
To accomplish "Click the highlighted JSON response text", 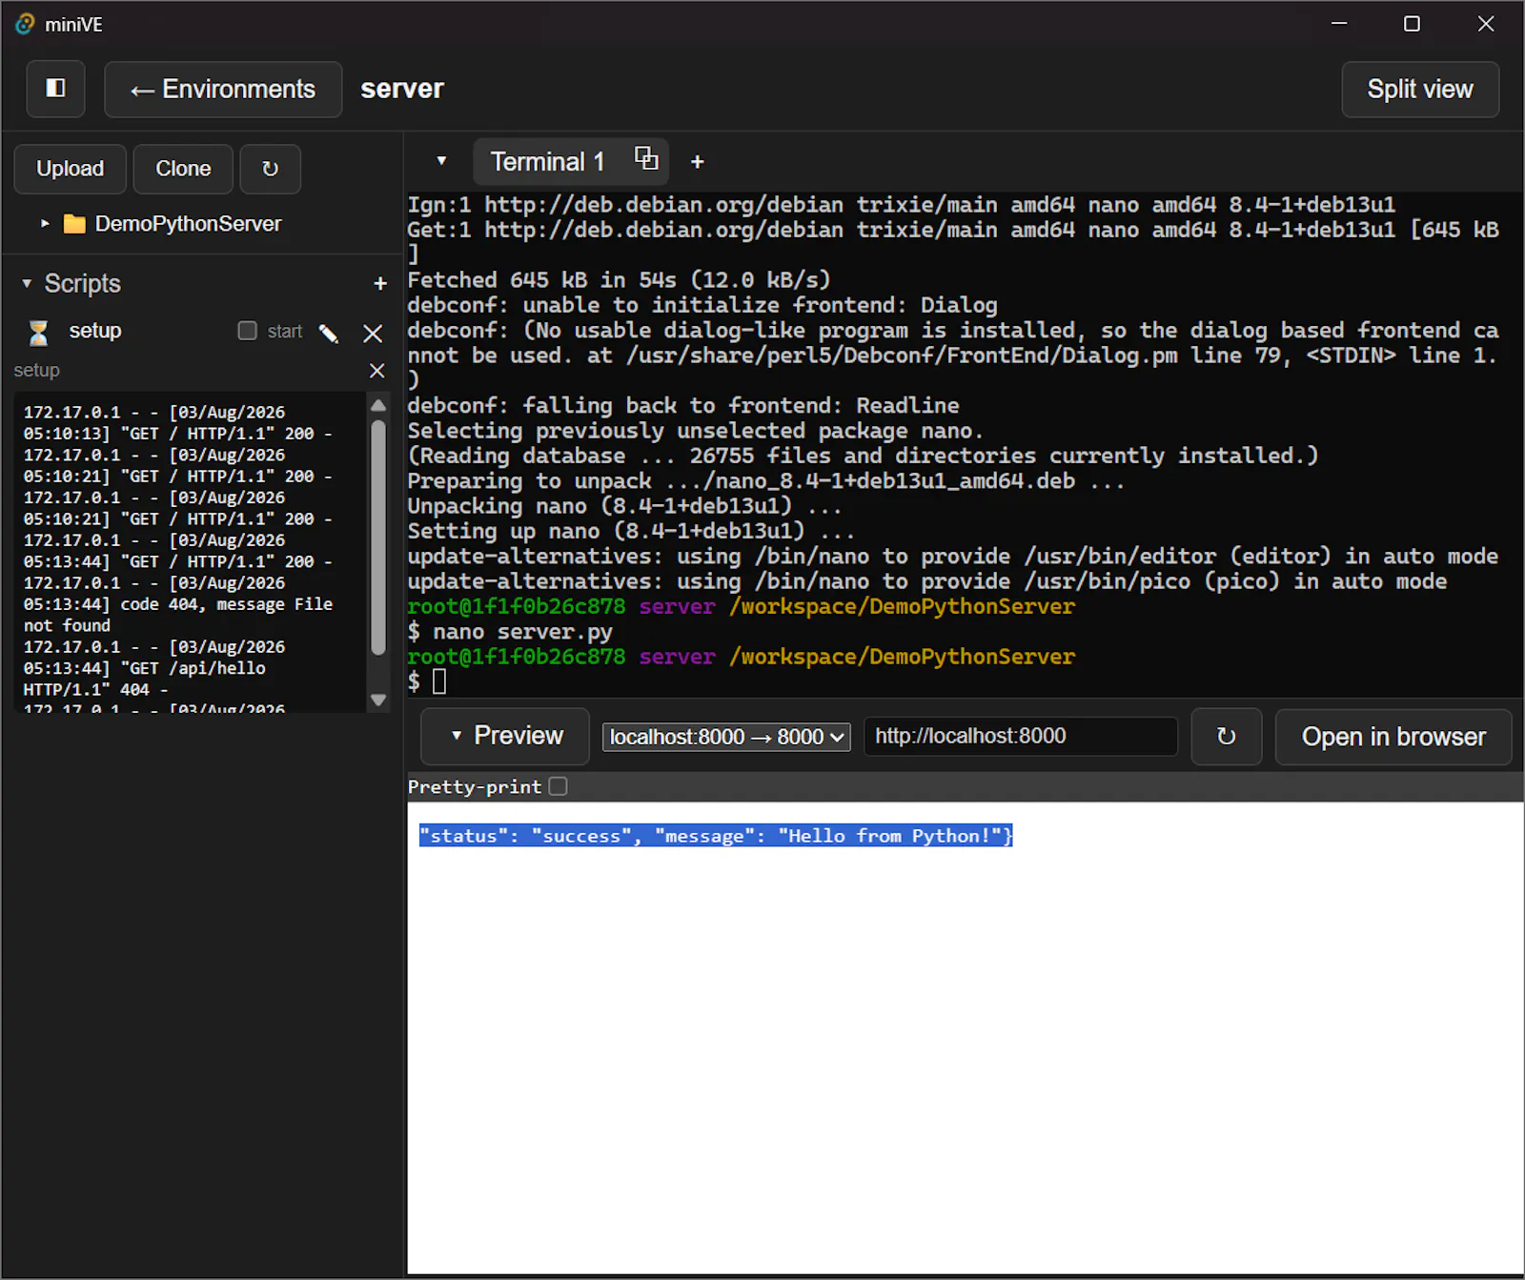I will tap(716, 836).
